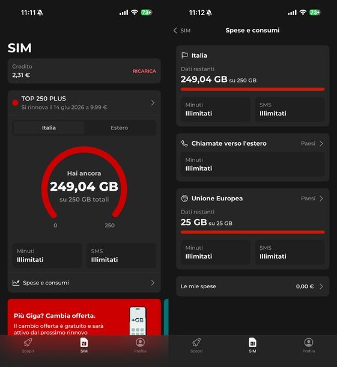This screenshot has height=367, width=337.
Task: Click the Italia data progress bar 249,04 GB
Action: tap(253, 89)
